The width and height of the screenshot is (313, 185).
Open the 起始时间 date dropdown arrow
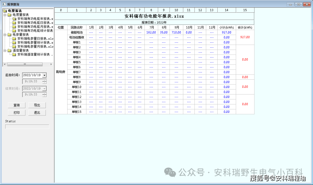pos(45,75)
